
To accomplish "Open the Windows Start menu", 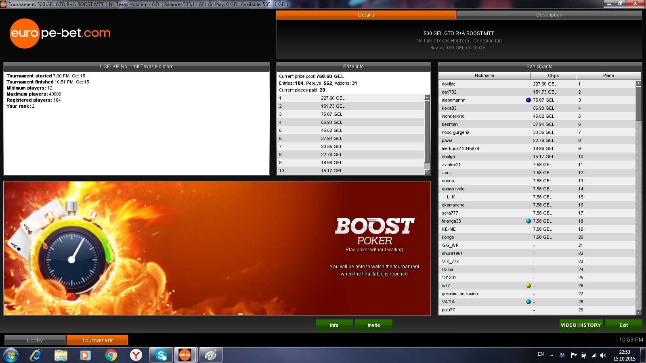I will [x=11, y=355].
